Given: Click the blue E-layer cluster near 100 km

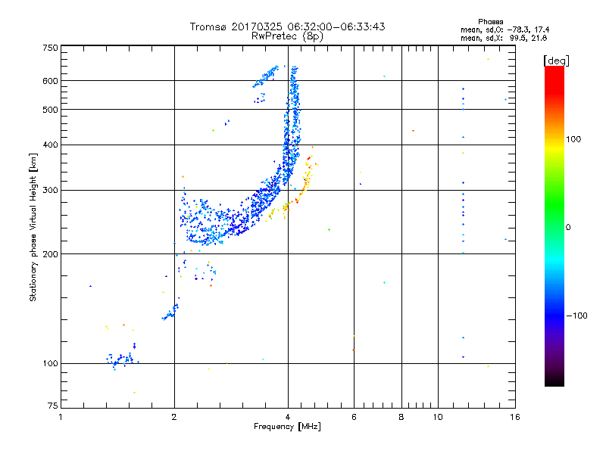Looking at the screenshot, I should click(121, 359).
